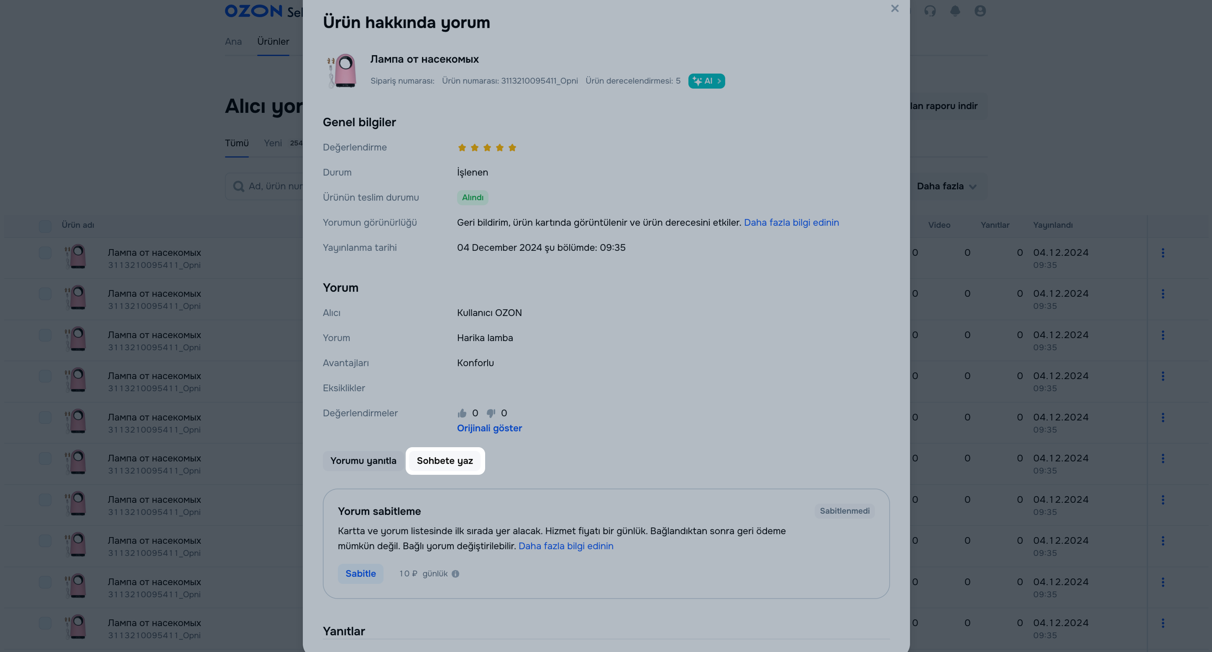This screenshot has width=1212, height=652.
Task: Switch to the Tümü tab
Action: pos(237,143)
